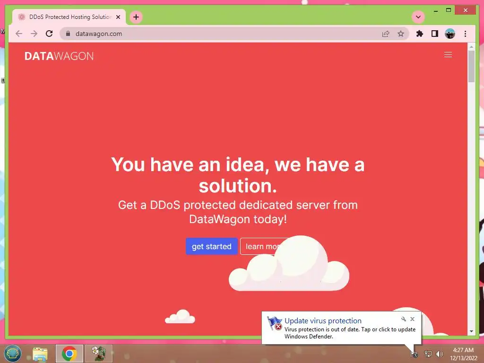Open the DataWagon hamburger menu
The width and height of the screenshot is (484, 363).
click(448, 55)
